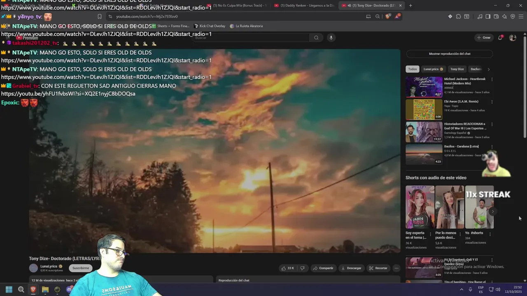The width and height of the screenshot is (527, 296).
Task: Open 'La Ruleta Aleatoria' bookmark
Action: coord(246,26)
